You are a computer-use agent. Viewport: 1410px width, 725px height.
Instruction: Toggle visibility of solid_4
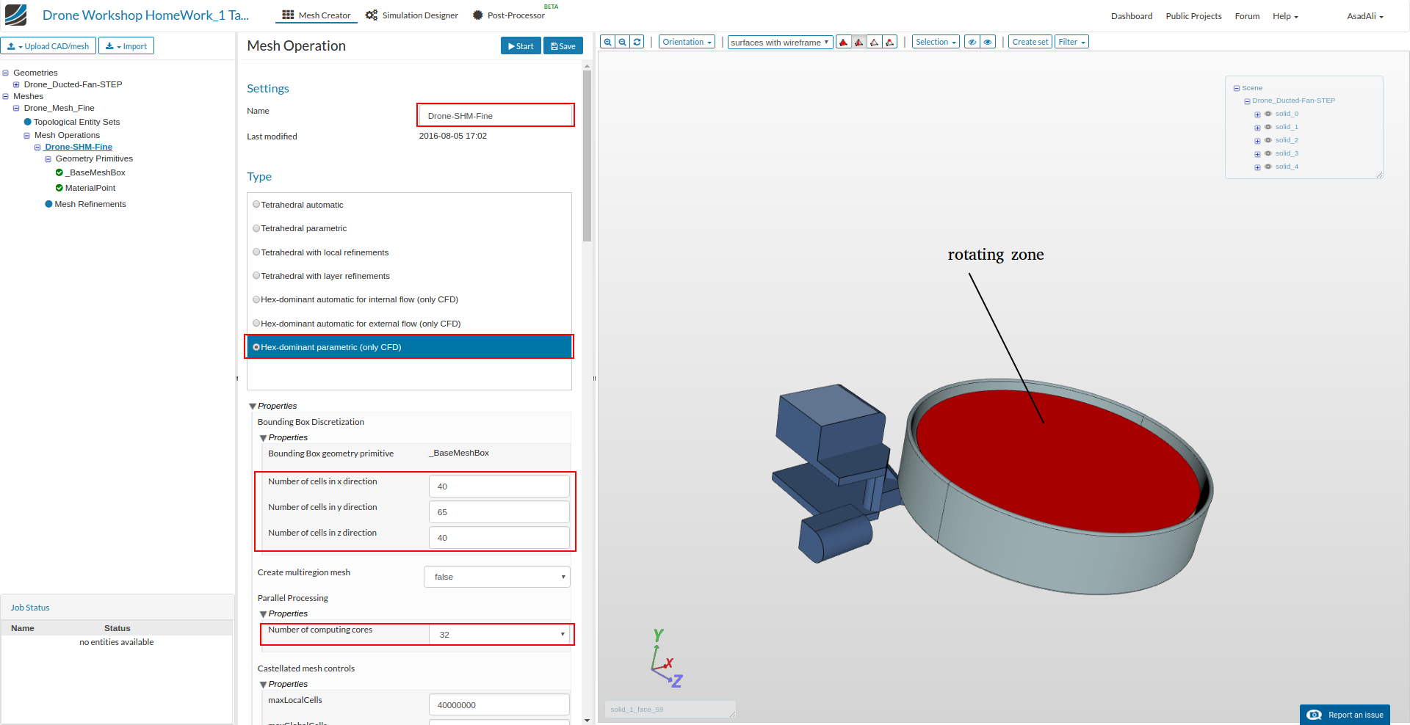click(1268, 167)
